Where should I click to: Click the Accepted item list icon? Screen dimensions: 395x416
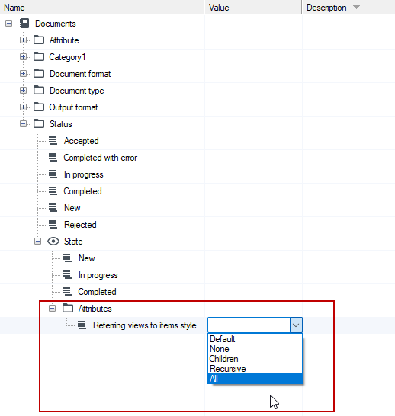pos(53,141)
